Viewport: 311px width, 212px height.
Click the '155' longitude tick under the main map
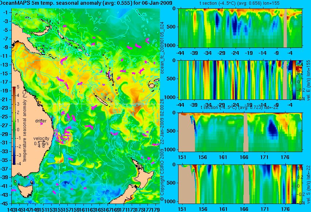click(x=60, y=209)
